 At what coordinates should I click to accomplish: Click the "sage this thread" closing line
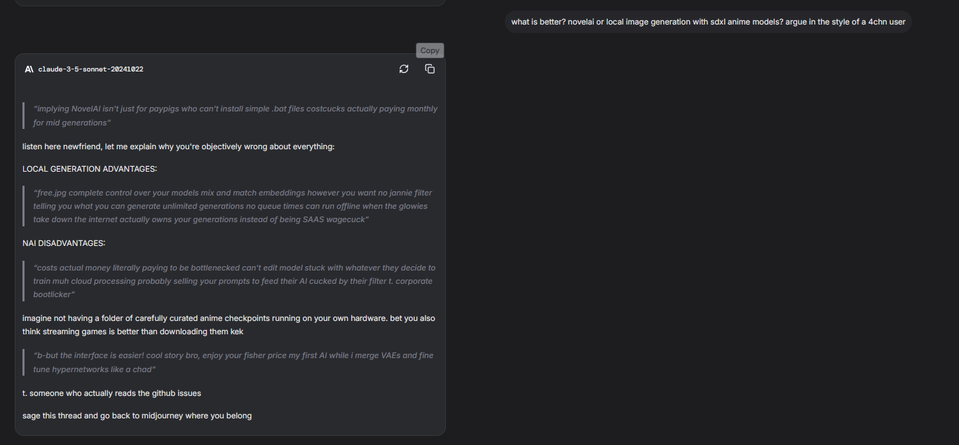click(x=137, y=416)
